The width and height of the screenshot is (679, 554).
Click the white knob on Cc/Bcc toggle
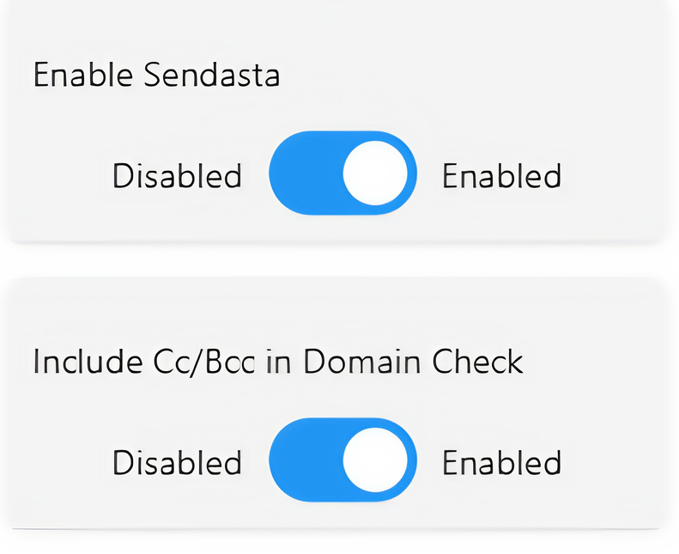(x=376, y=460)
